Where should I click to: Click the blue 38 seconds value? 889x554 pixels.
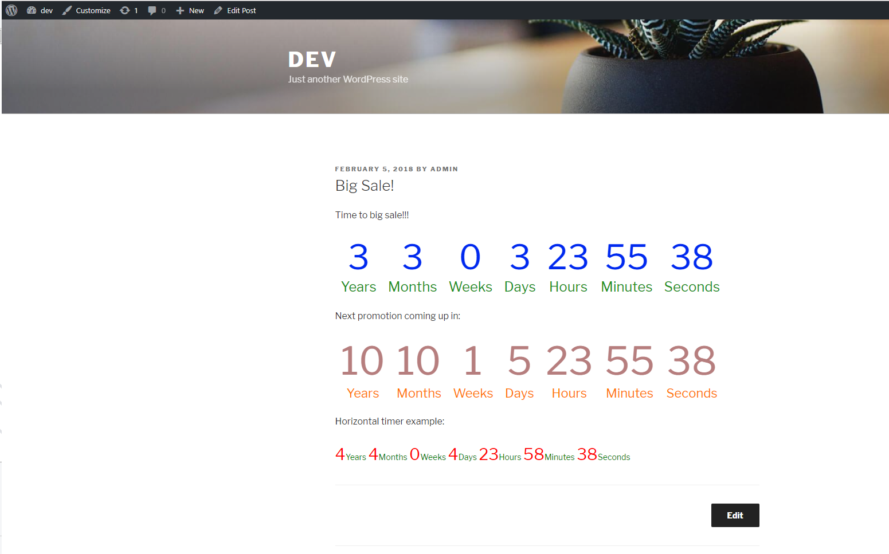click(692, 257)
